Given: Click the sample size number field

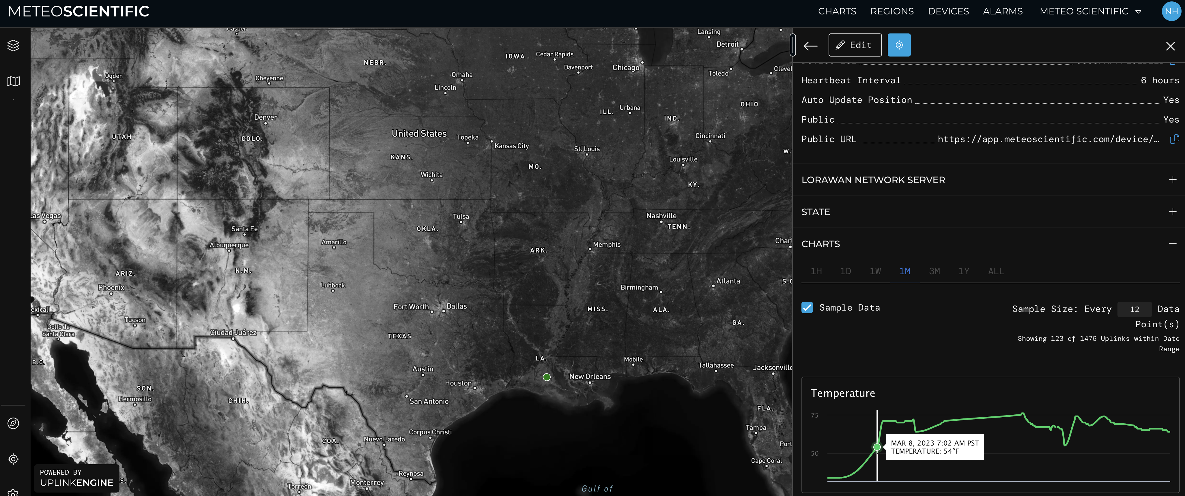Looking at the screenshot, I should coord(1134,309).
